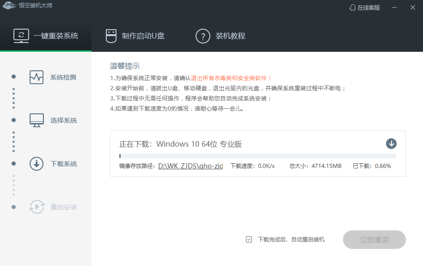
Task: Open the D:\WK_ZJDS\gho-zjd path link
Action: (190, 166)
